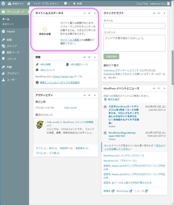Click 下書き保存 button

pyautogui.click(x=111, y=57)
